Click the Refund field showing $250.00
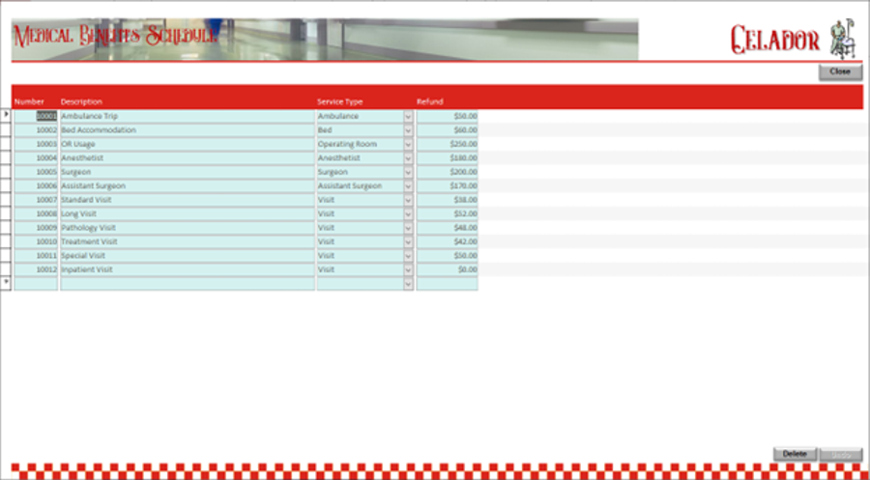This screenshot has height=480, width=870. point(448,144)
